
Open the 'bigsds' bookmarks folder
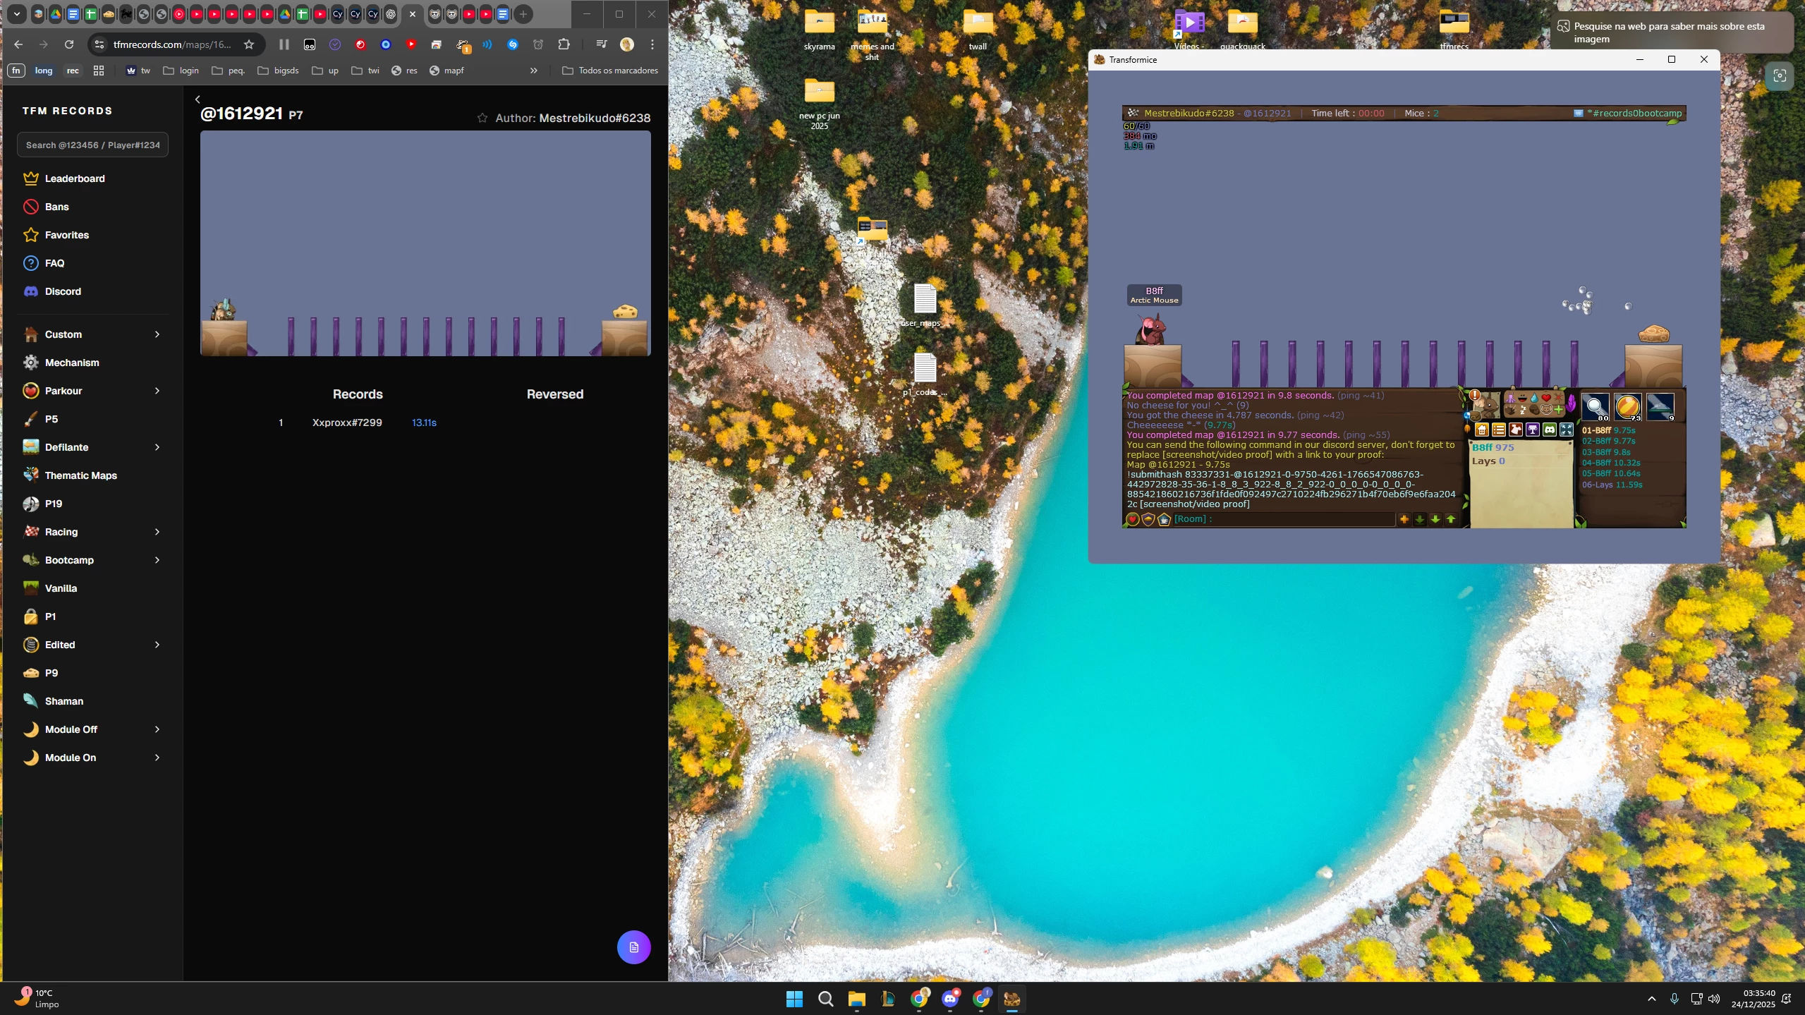[x=278, y=71]
